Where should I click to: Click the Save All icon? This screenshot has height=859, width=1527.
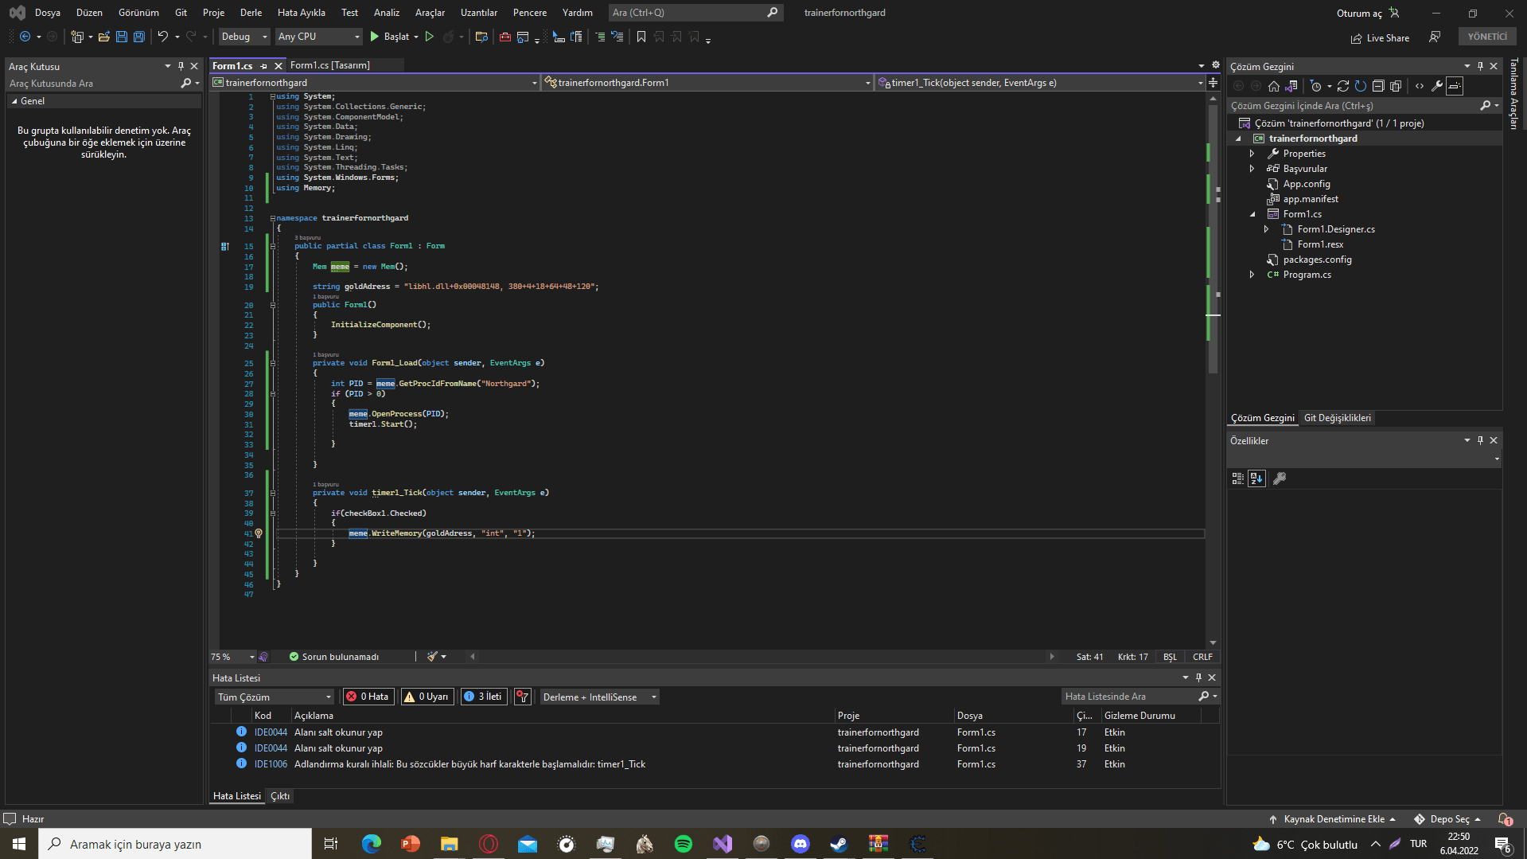[x=139, y=37]
